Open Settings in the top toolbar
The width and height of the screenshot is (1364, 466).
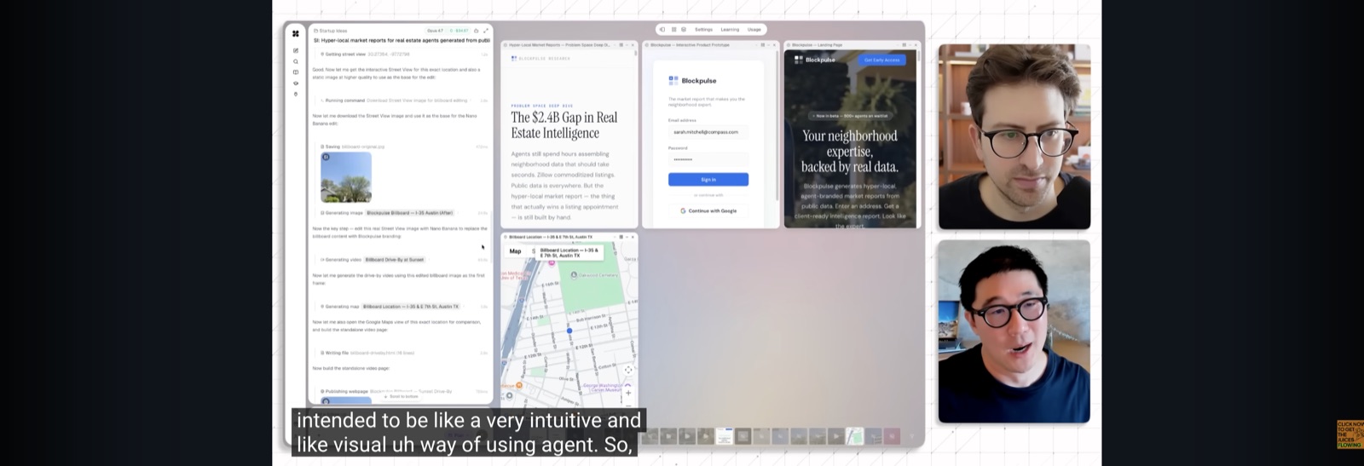[x=703, y=30]
